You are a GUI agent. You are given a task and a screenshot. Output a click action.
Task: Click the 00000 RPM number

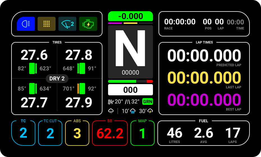(130, 73)
